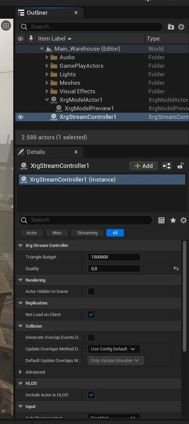Viewport: 189px width, 424px height.
Task: Select the XrgModelPreview1 row in Outliner
Action: click(102, 108)
